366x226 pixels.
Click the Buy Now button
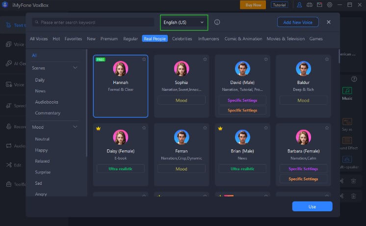point(253,5)
